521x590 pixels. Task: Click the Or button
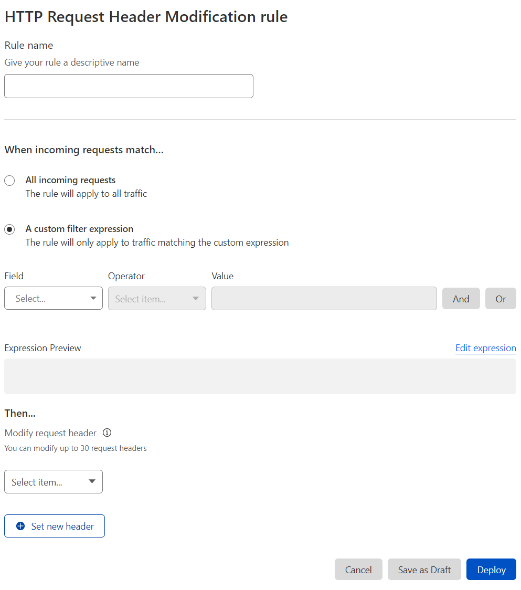(500, 298)
